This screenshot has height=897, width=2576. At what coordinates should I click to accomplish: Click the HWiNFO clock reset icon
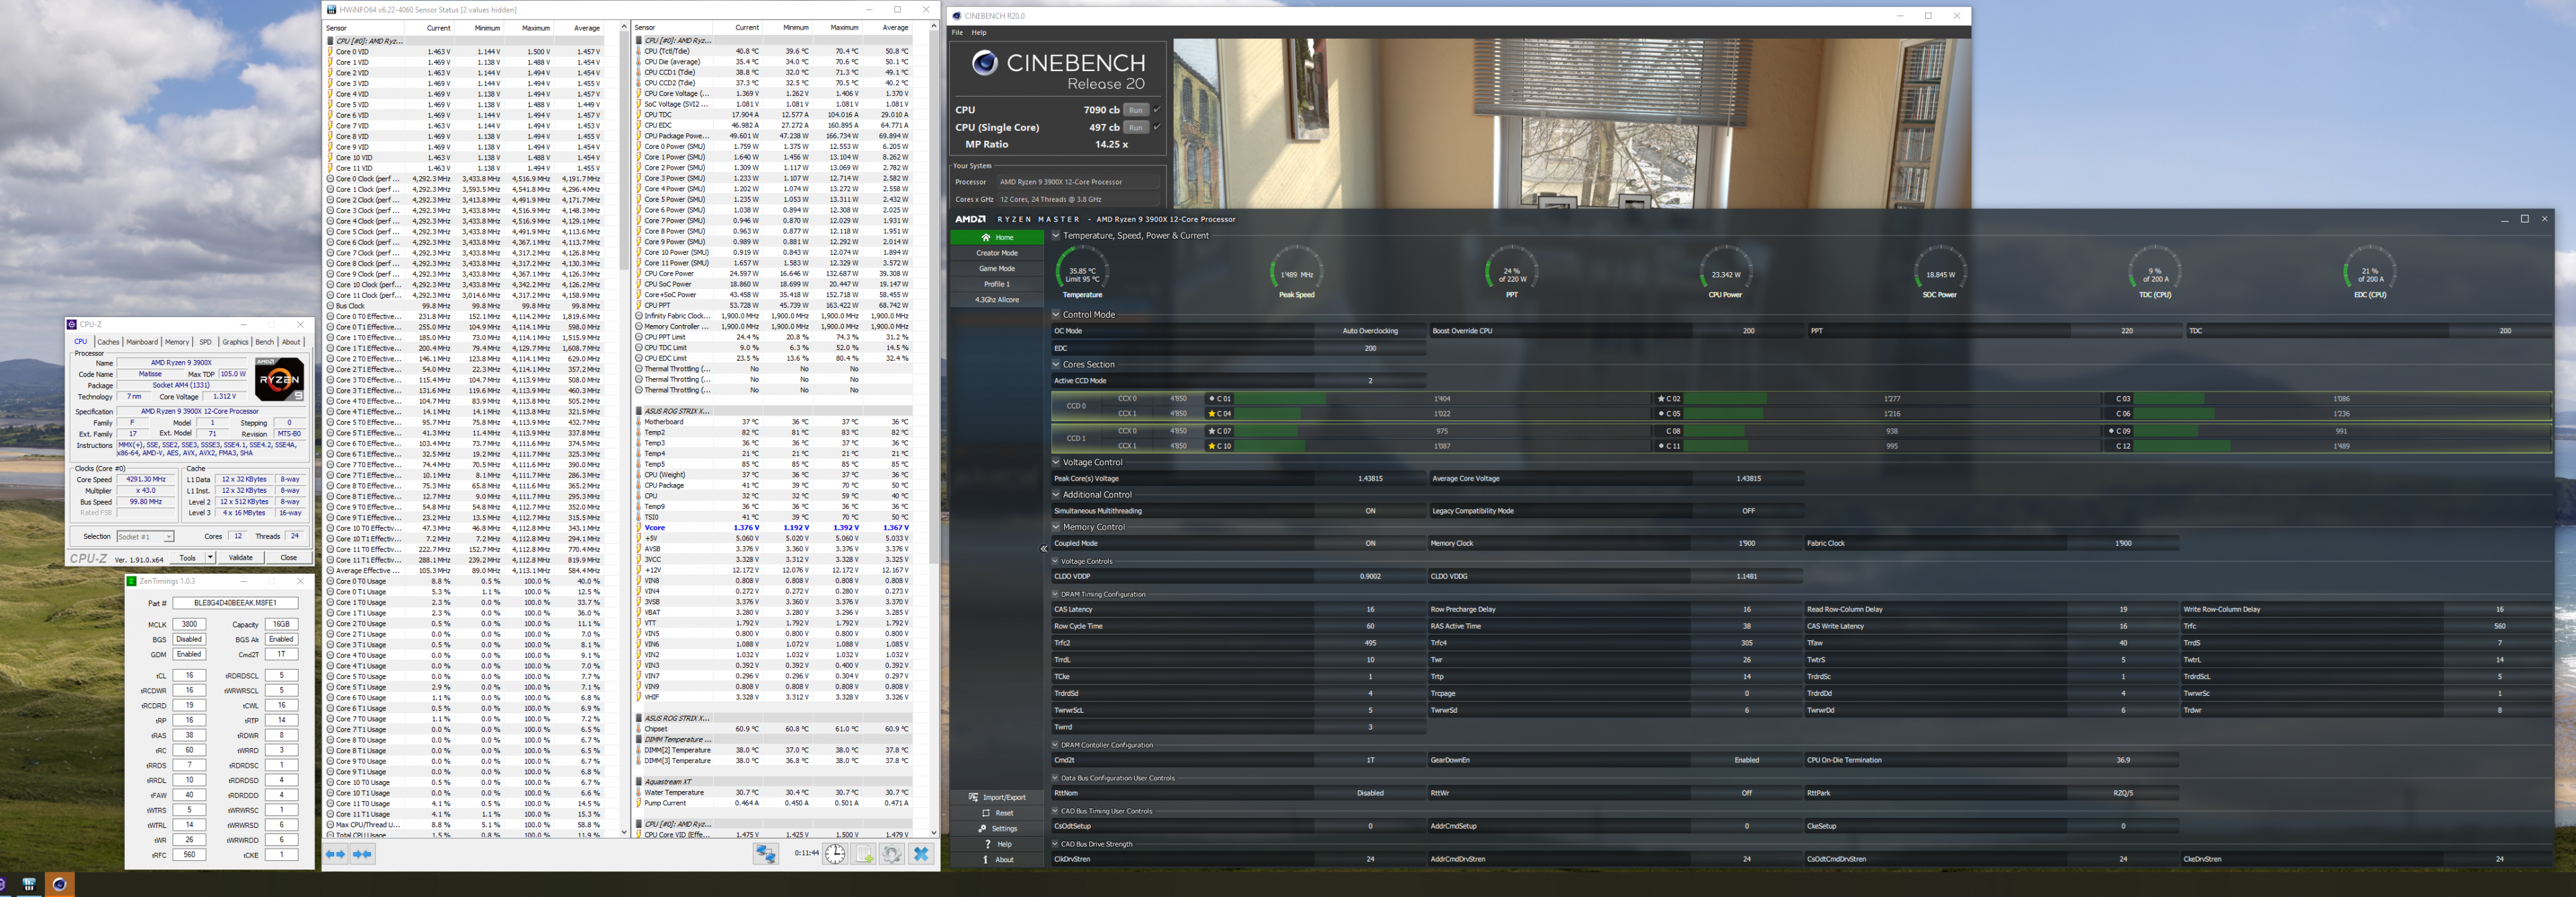click(x=835, y=854)
